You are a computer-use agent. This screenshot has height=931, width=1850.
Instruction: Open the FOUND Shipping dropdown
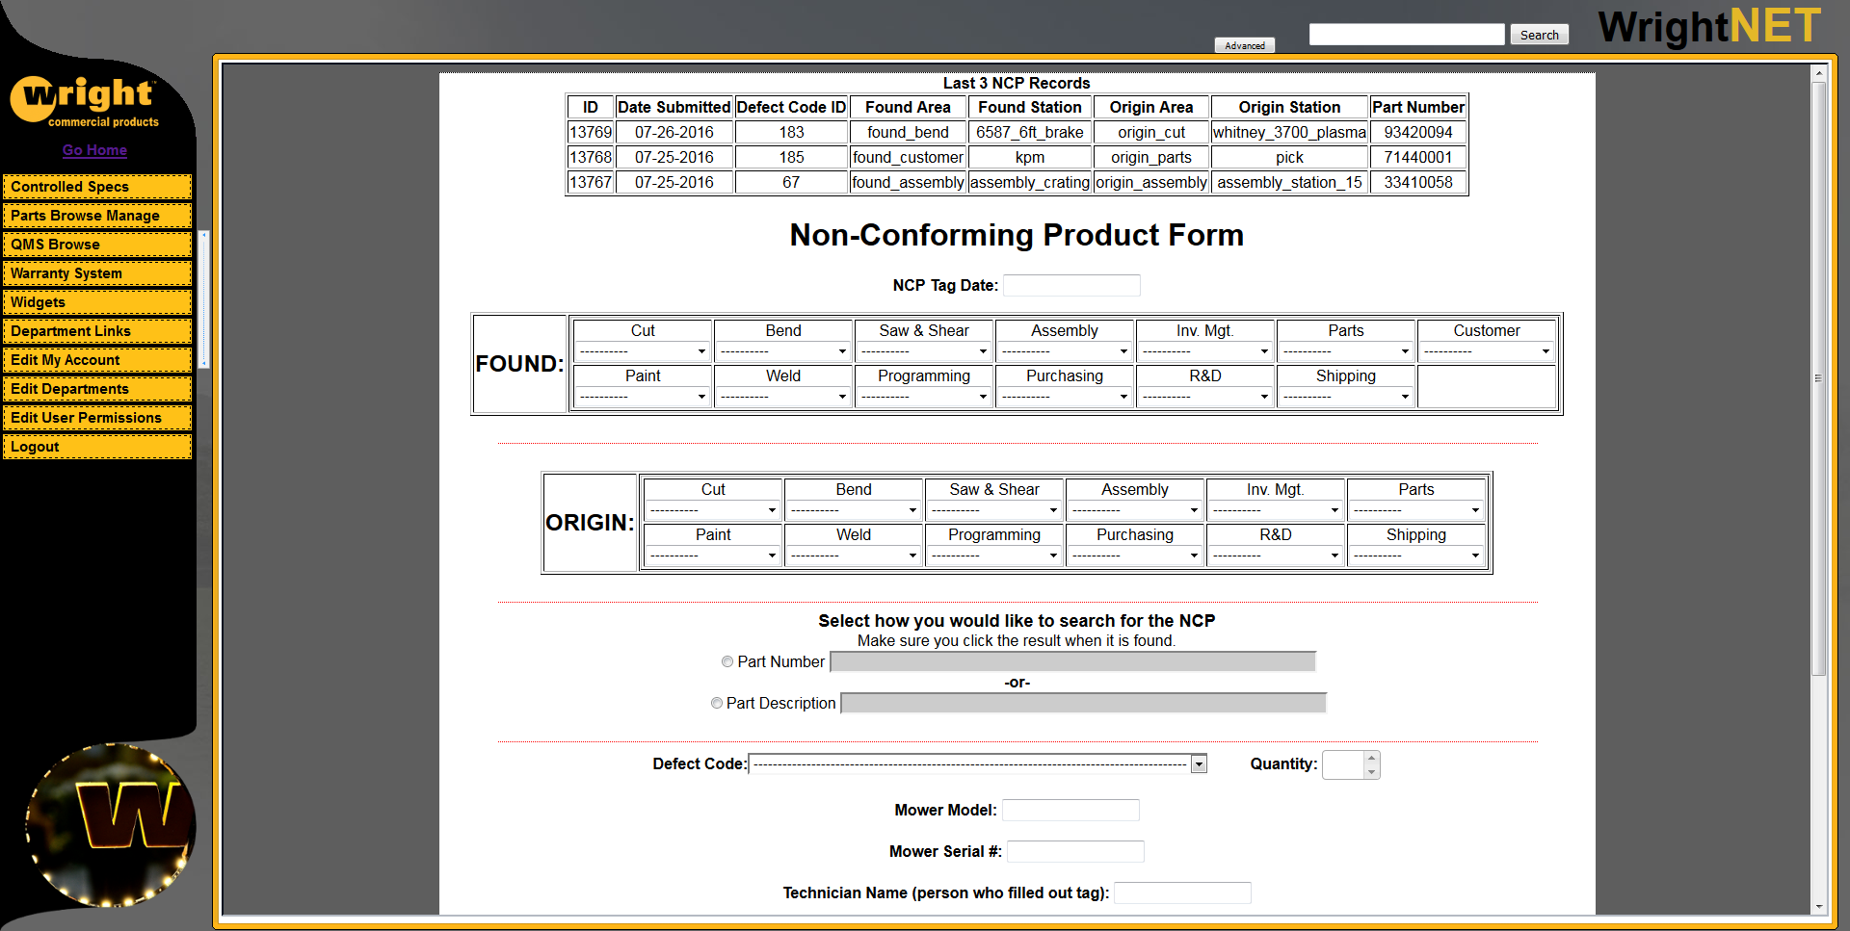1346,397
